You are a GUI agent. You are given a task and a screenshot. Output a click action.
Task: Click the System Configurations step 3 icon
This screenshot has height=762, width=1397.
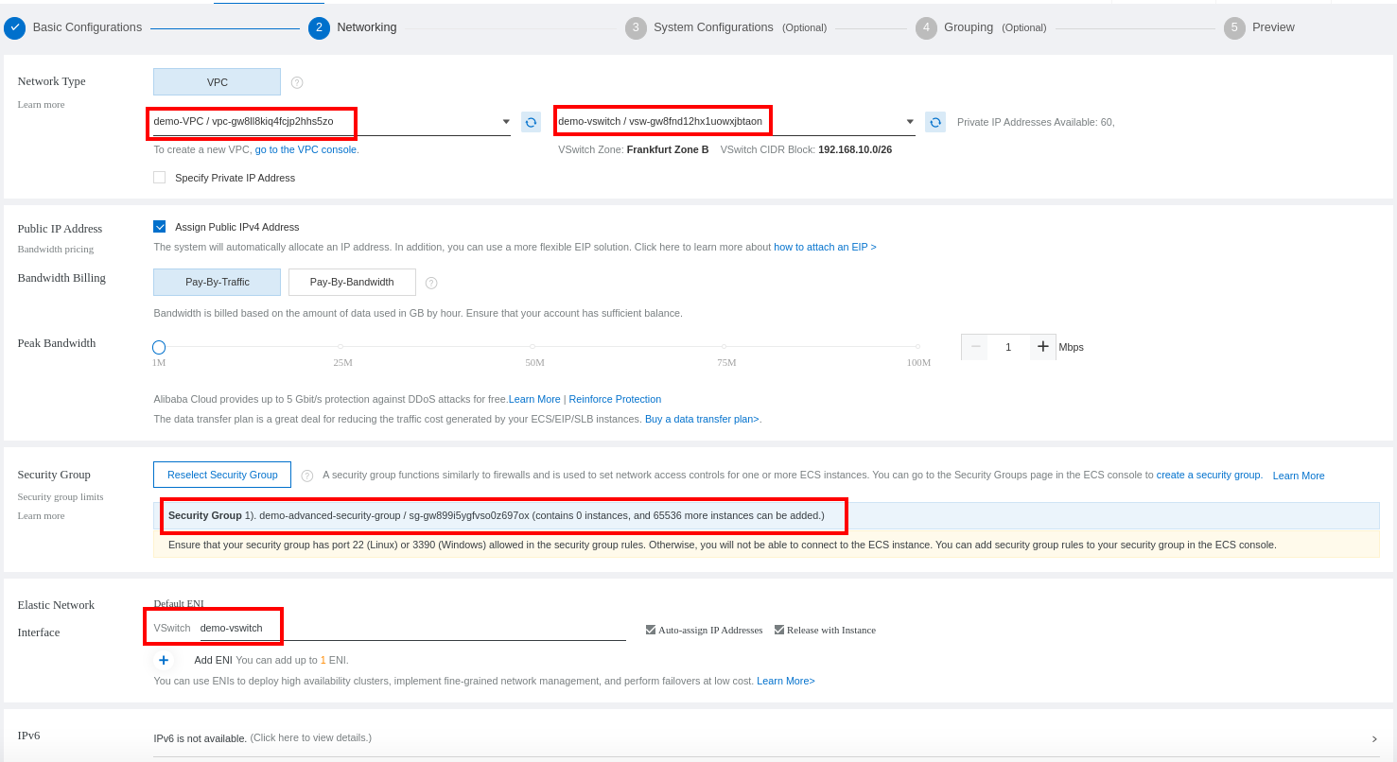[636, 27]
